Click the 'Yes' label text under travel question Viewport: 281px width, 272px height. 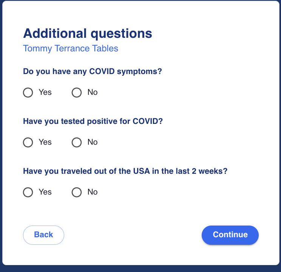[x=45, y=192]
